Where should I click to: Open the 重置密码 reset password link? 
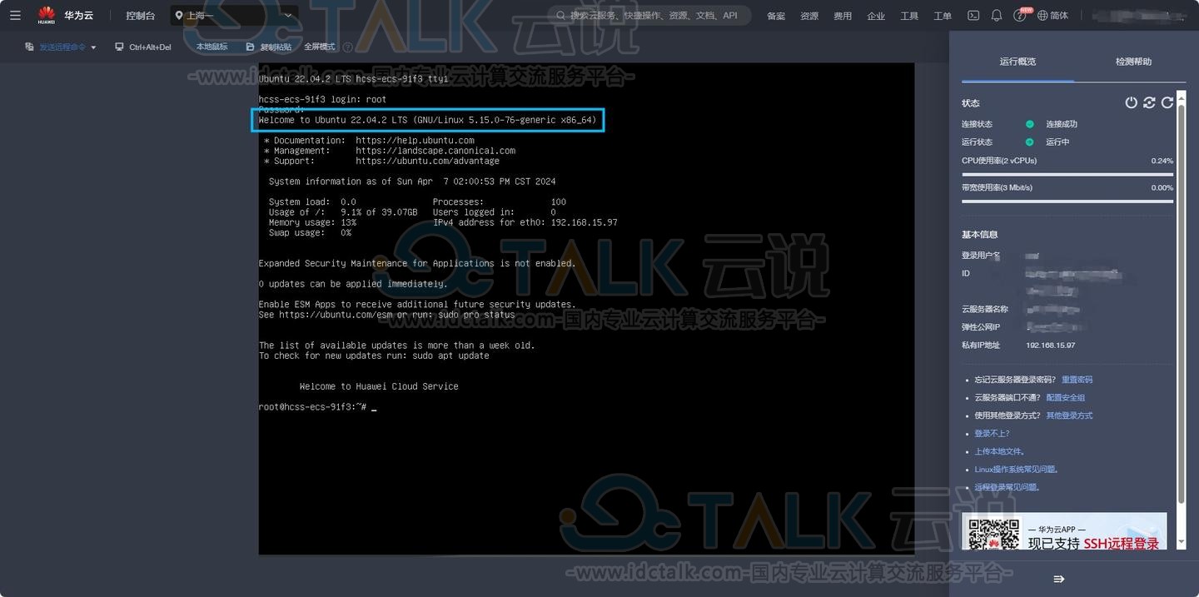point(1077,380)
